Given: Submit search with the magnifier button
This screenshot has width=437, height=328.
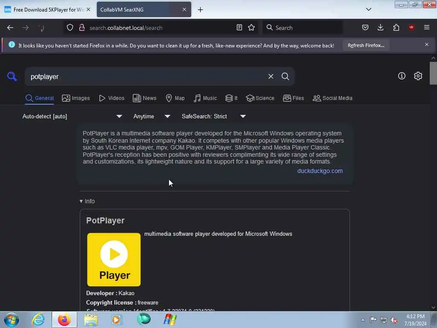Looking at the screenshot, I should 285,76.
